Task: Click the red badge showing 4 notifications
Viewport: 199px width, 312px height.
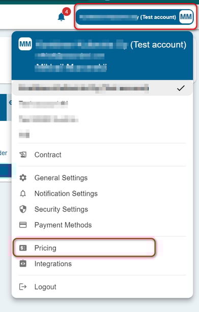Action: coord(67,12)
